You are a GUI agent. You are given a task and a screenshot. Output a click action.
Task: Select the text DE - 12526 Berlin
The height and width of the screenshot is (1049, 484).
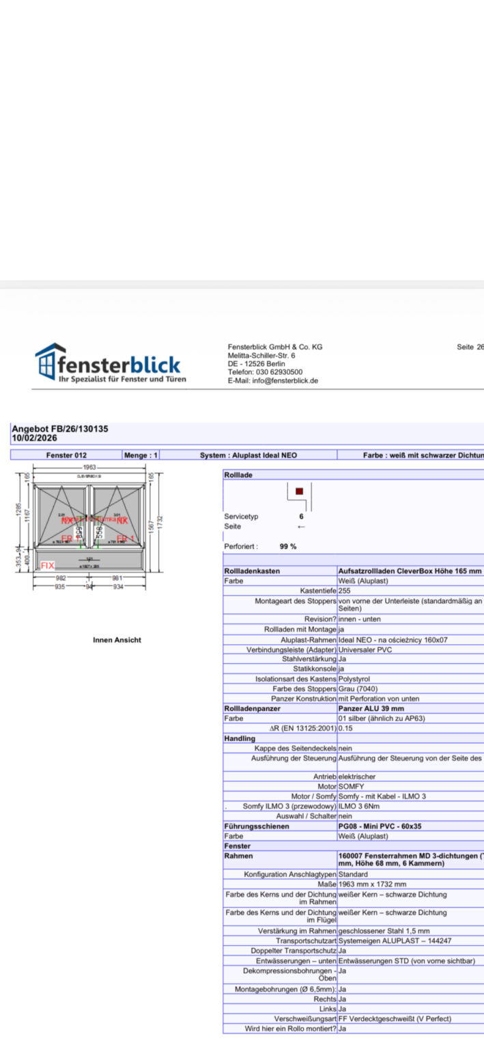point(257,364)
